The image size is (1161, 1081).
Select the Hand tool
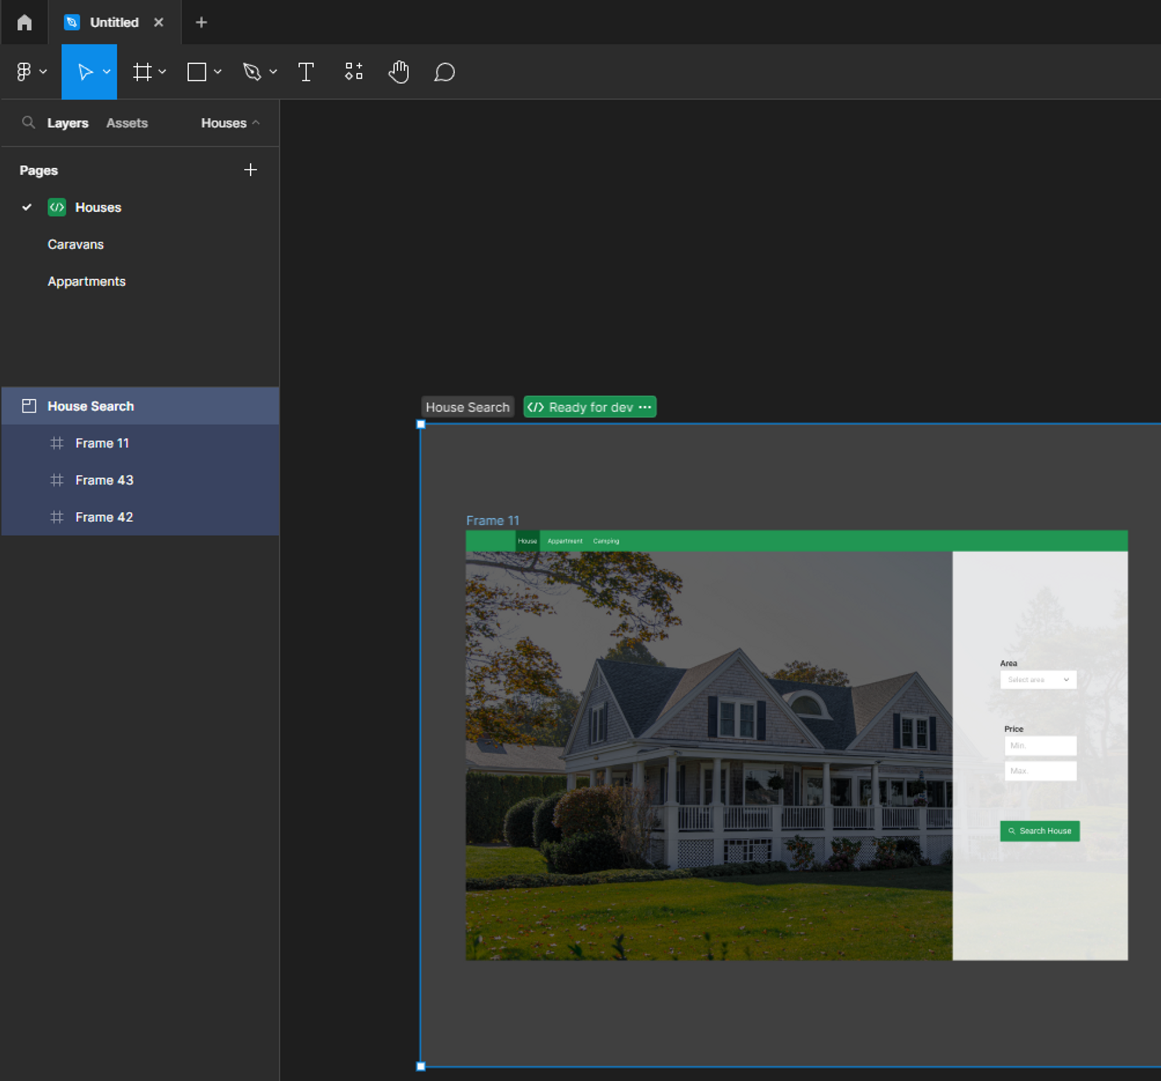pos(399,72)
